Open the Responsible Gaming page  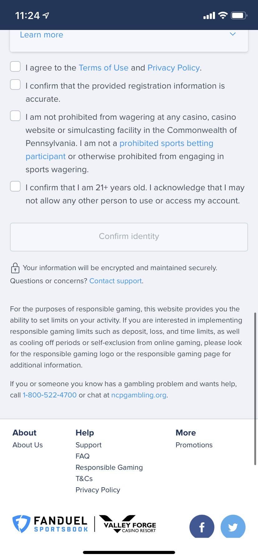point(109,467)
